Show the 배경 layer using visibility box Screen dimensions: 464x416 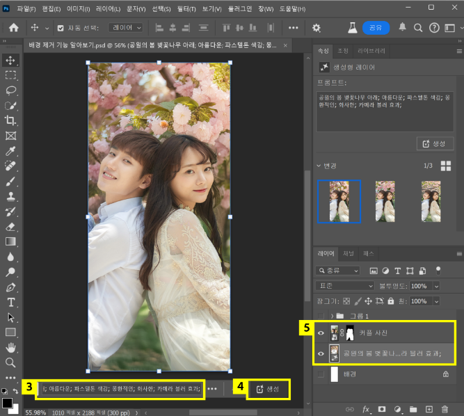(321, 374)
